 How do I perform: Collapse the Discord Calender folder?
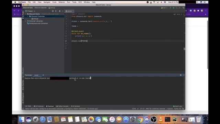[27, 17]
